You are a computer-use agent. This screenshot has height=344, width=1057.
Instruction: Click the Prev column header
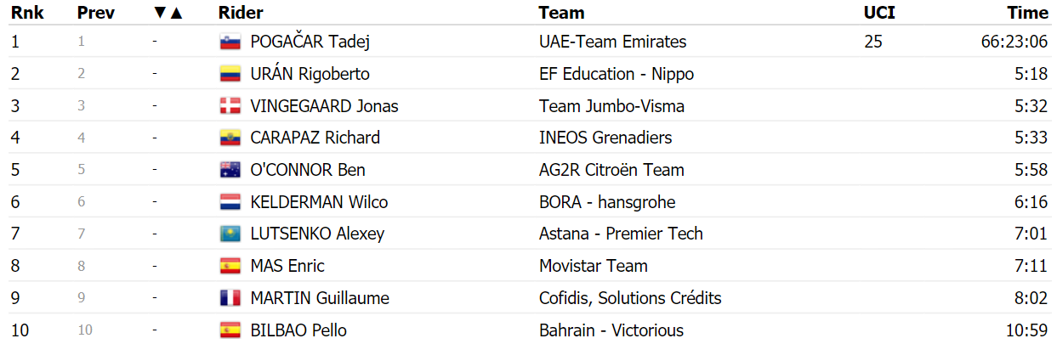[x=94, y=13]
